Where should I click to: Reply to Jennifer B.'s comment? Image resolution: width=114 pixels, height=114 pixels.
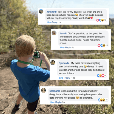55,22
